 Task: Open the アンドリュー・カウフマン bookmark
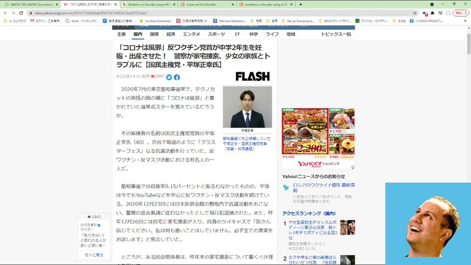click(372, 21)
